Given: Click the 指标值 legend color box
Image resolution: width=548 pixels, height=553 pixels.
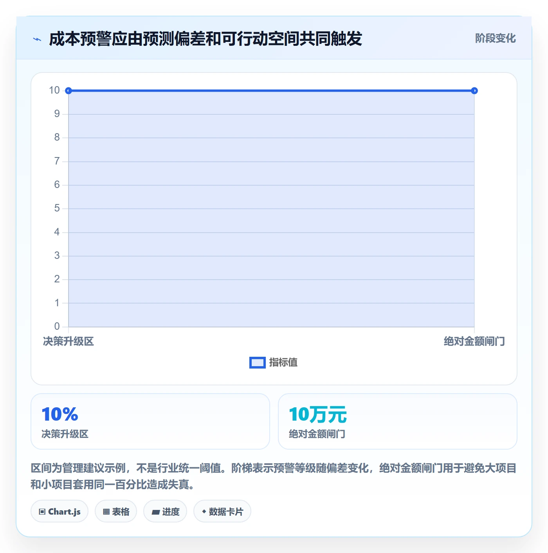Looking at the screenshot, I should (x=258, y=363).
